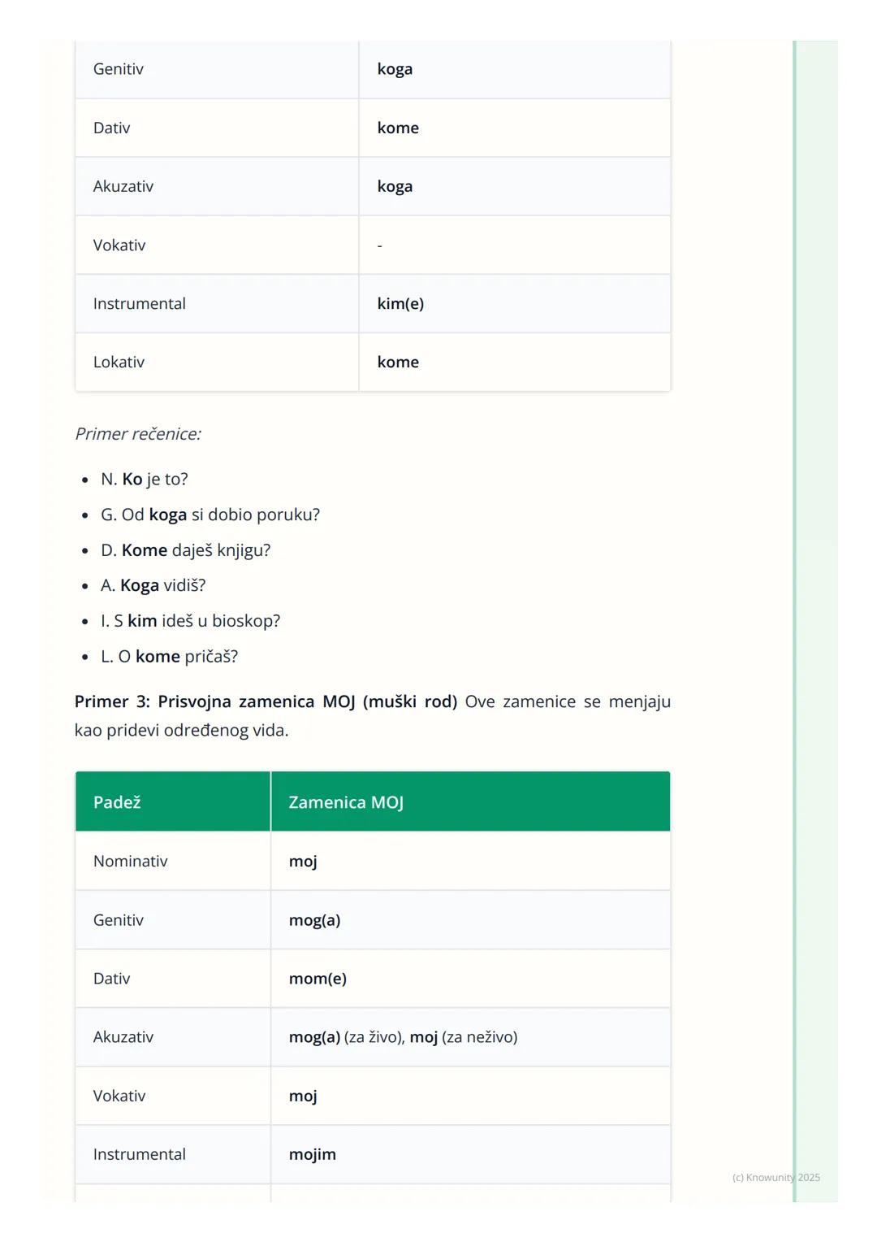The width and height of the screenshot is (877, 1242).
Task: Click the "(c) Knowunity 2025" watermark
Action: (x=775, y=1178)
